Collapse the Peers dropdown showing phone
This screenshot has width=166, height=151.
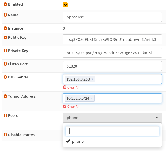click(112, 118)
